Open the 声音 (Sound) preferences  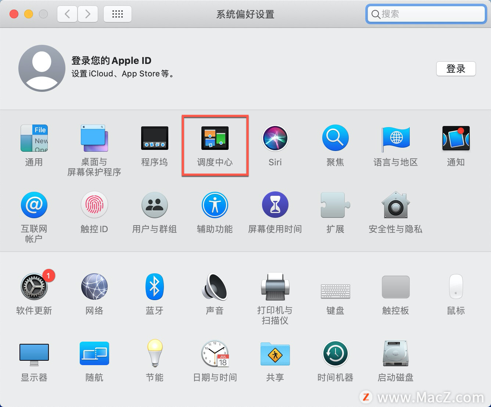[215, 287]
